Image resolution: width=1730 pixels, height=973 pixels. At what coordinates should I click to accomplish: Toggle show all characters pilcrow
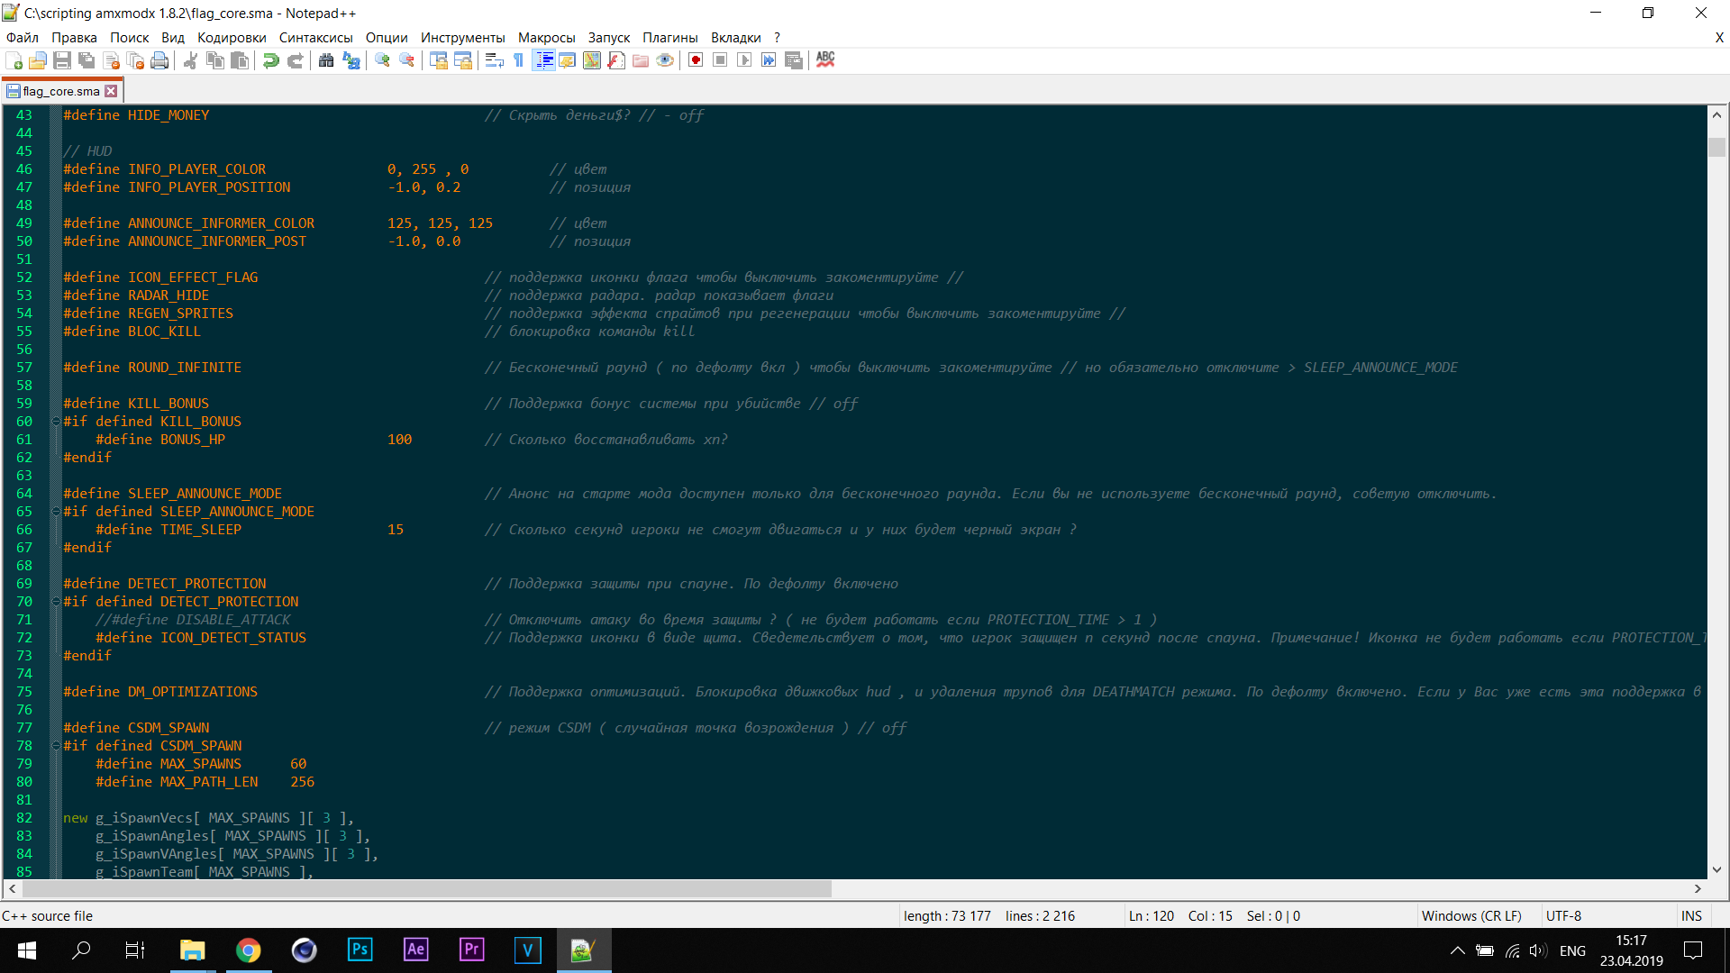point(518,60)
